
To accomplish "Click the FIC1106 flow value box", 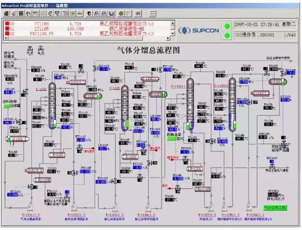I will point(178,178).
